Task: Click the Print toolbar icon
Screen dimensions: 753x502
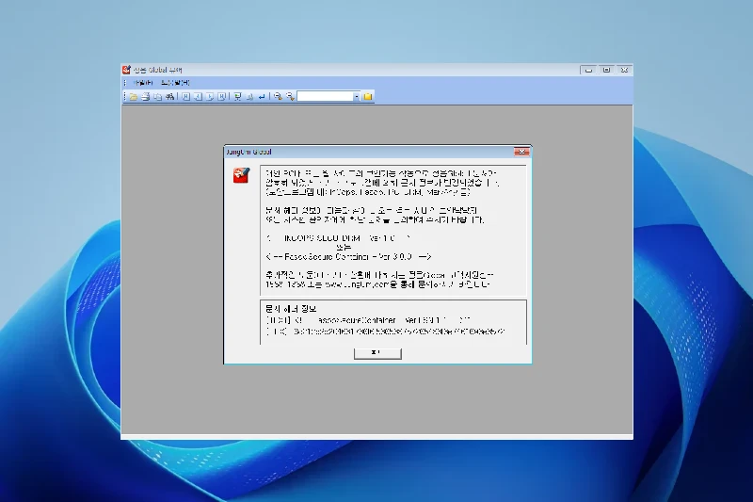Action: [146, 97]
